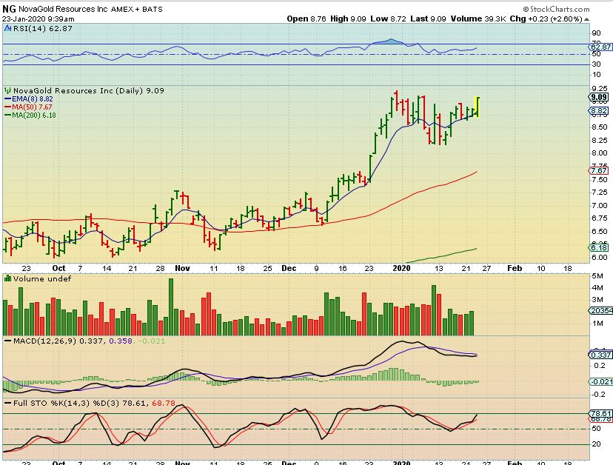
Task: Click the yellow-highlighted latest price bar
Action: [477, 107]
